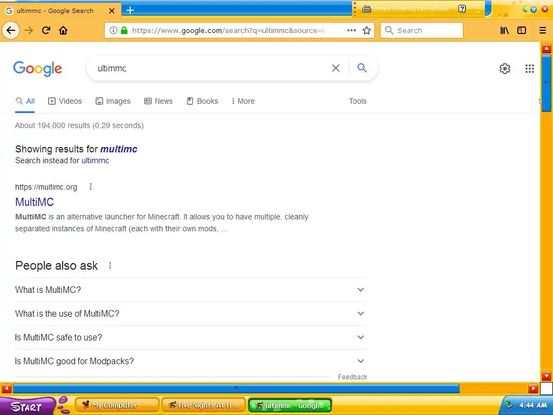Click horizontal scrollbar left arrow
This screenshot has height=415, width=553.
coord(6,389)
